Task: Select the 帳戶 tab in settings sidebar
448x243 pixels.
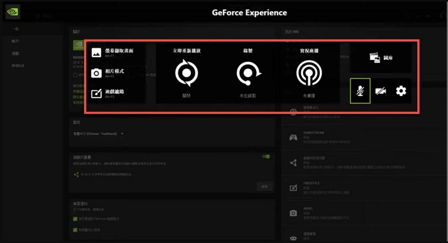Action: tap(15, 41)
